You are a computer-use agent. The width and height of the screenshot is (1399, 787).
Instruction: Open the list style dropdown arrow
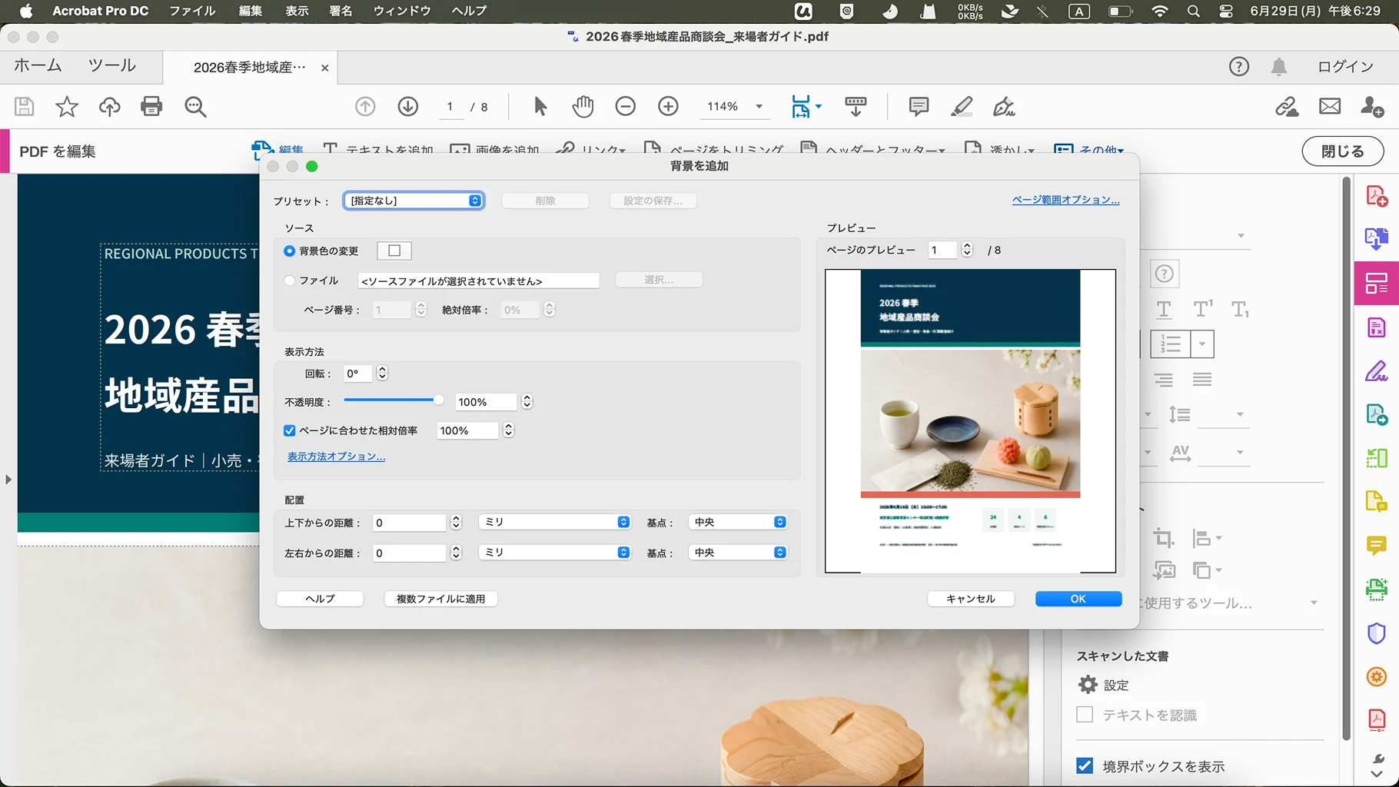(1202, 344)
